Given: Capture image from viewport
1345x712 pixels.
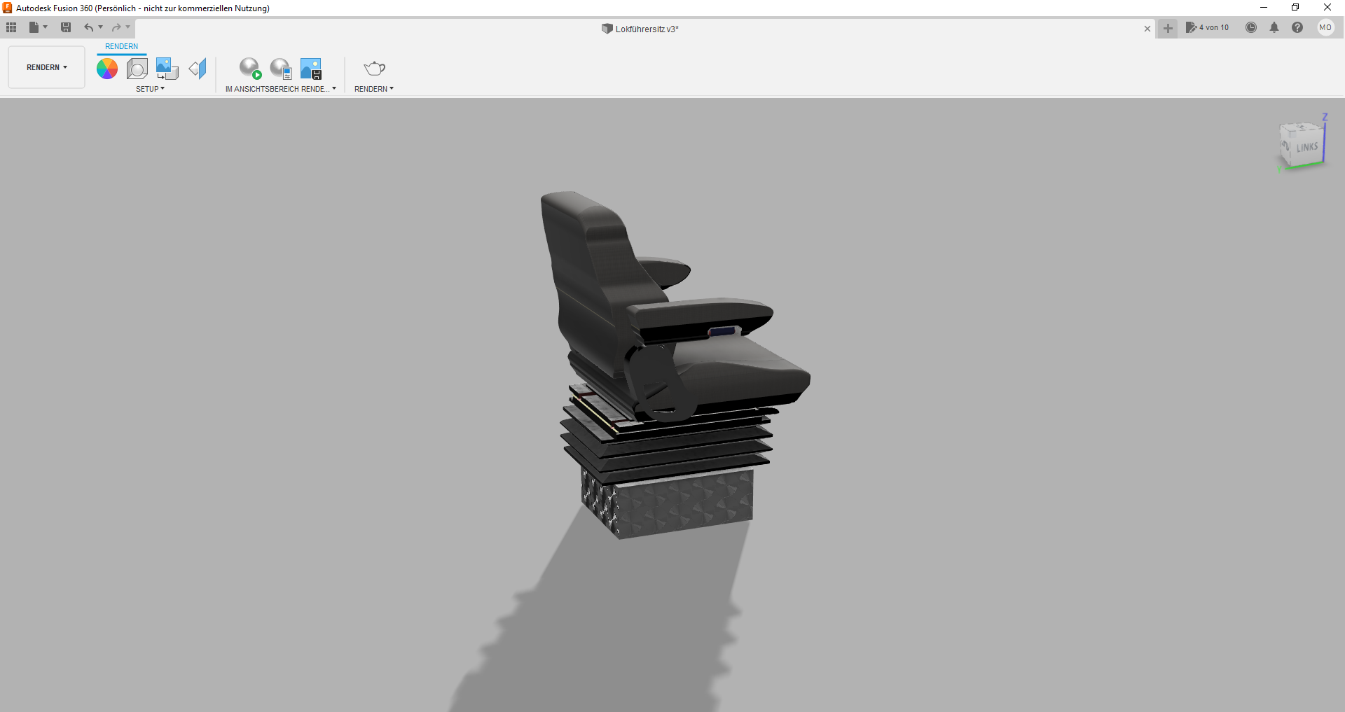Looking at the screenshot, I should tap(311, 69).
